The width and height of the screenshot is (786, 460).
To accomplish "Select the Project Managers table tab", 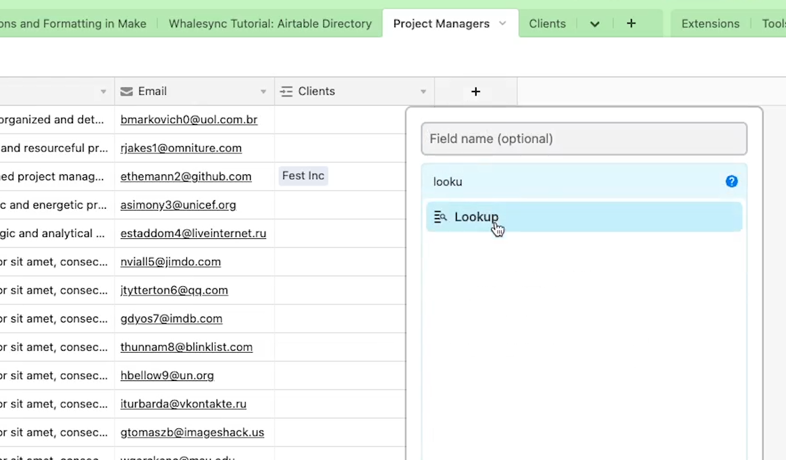I will [441, 24].
